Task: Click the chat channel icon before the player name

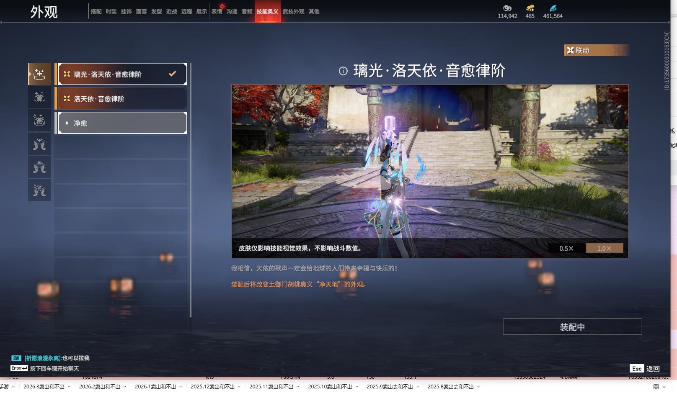Action: pos(16,358)
